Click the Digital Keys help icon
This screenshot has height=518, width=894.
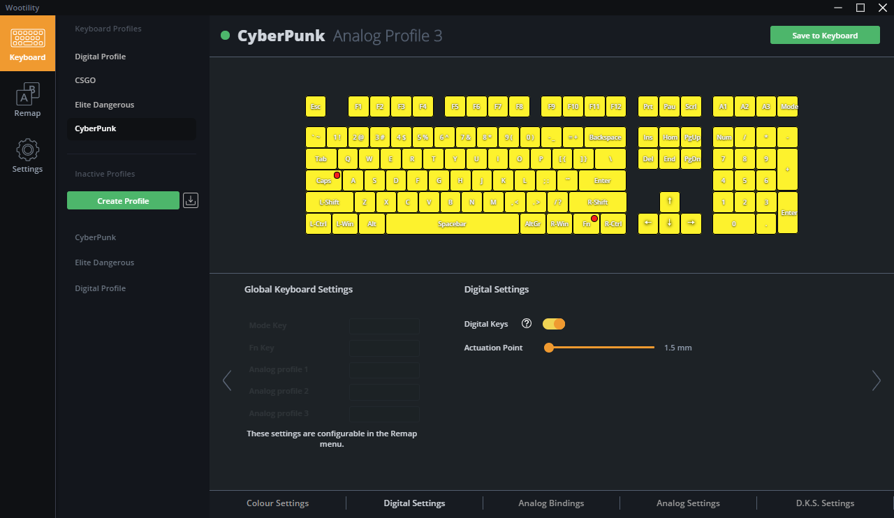point(527,324)
